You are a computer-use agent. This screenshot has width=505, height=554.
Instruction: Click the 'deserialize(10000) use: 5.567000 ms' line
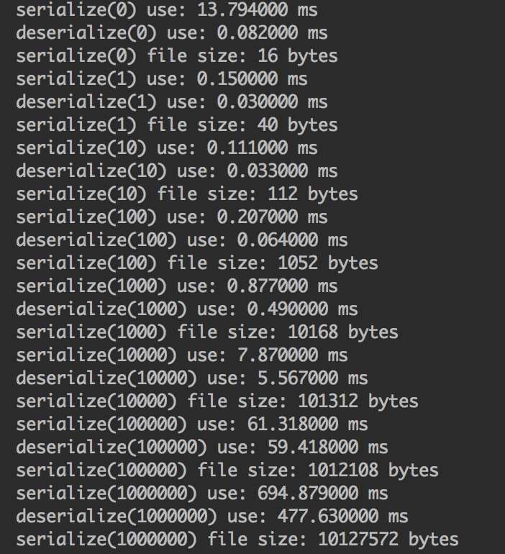pos(191,378)
